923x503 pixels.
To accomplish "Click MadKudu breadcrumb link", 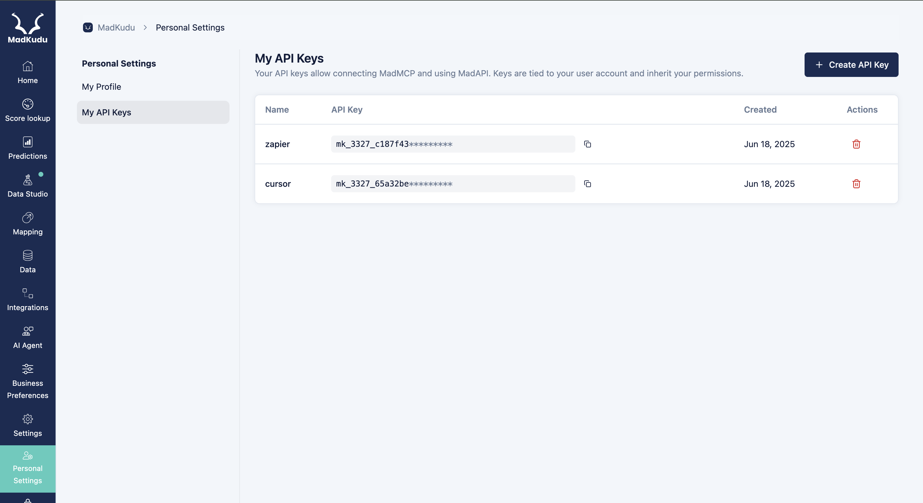I will point(116,27).
